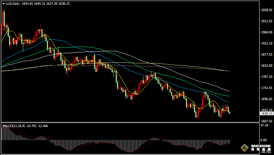Select the current price tag 1638.33
This screenshot has width=274, height=155.
coord(266,114)
